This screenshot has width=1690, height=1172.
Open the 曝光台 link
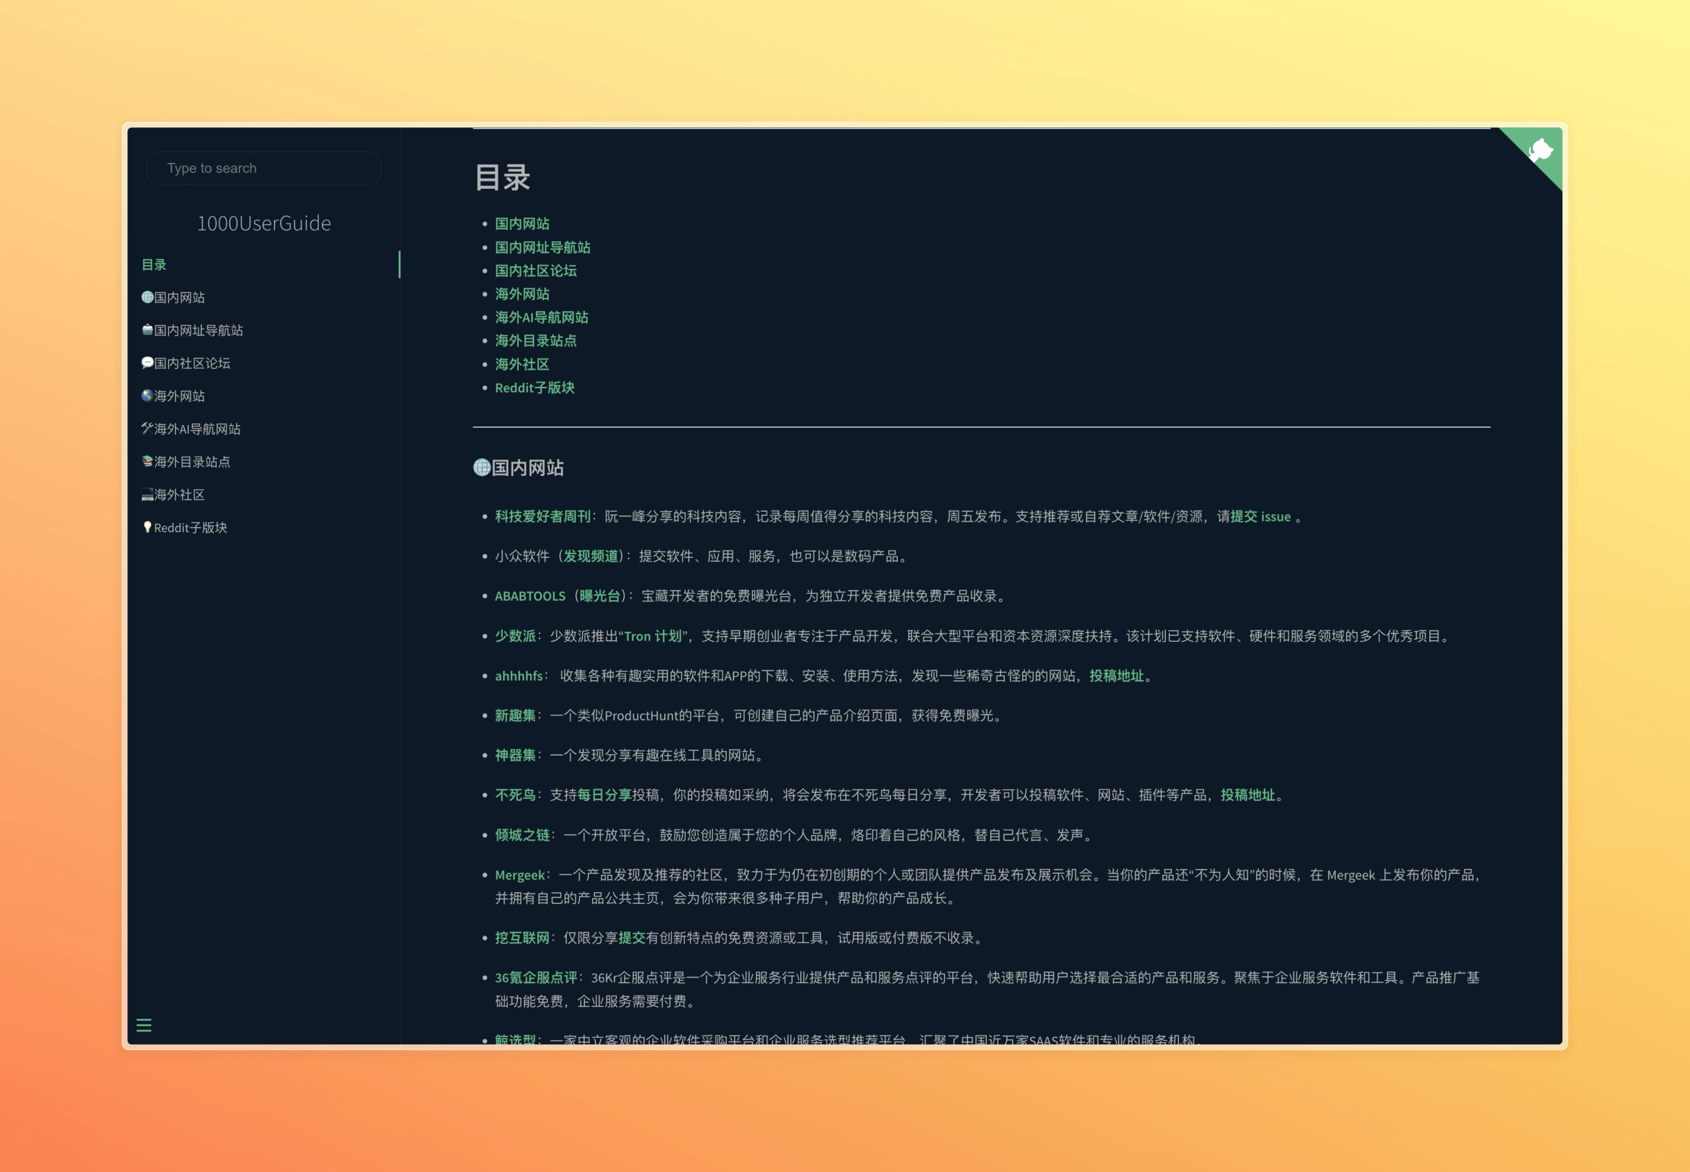pos(601,596)
